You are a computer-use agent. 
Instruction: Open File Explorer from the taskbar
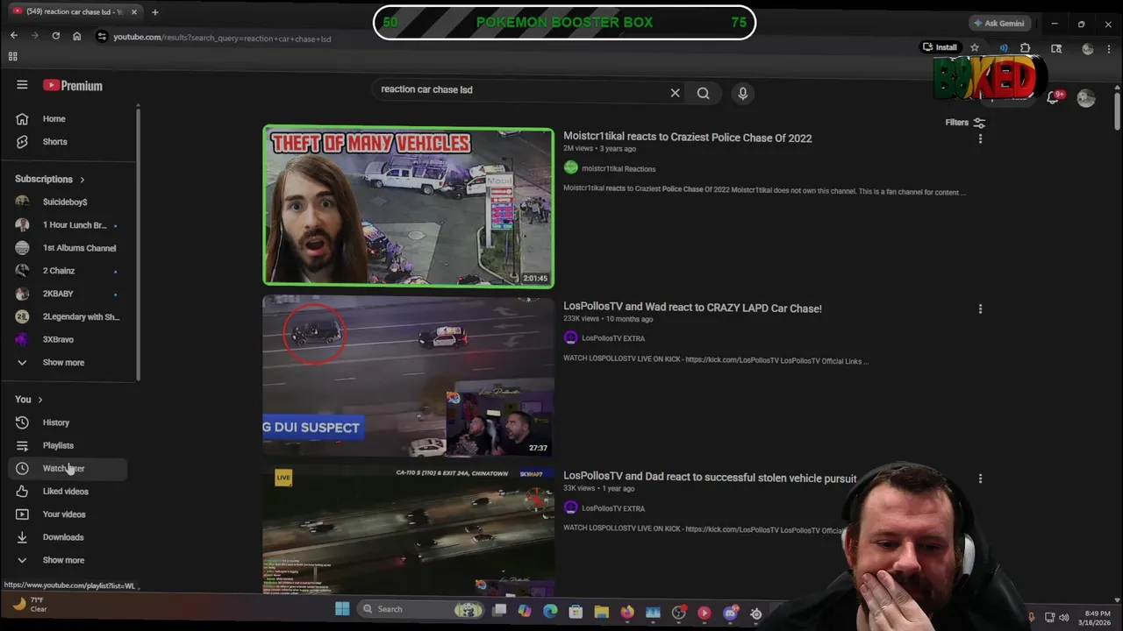[x=601, y=612]
